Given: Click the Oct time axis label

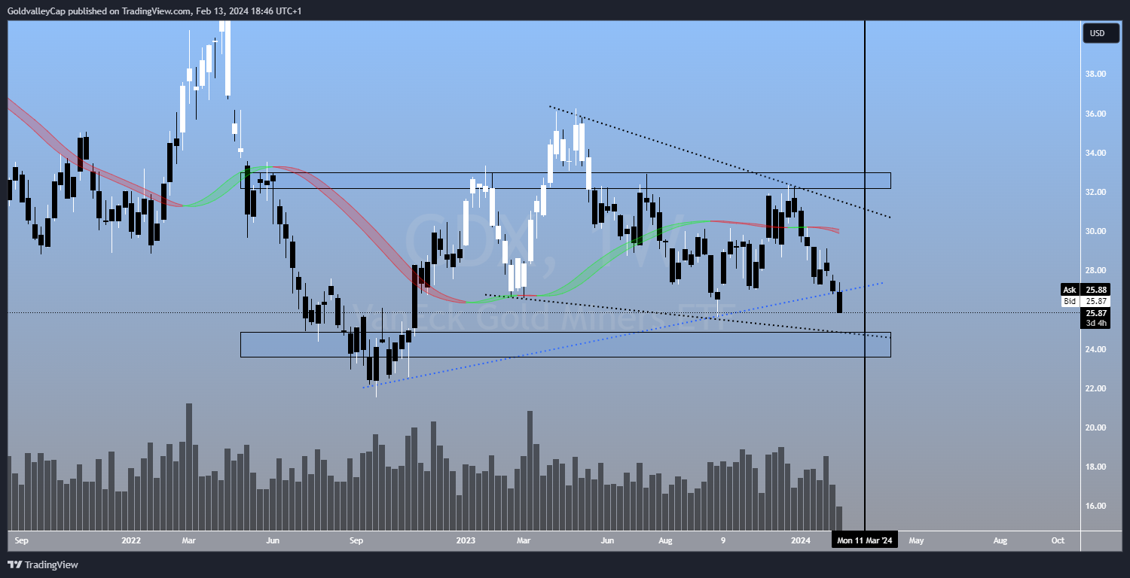Looking at the screenshot, I should point(1058,540).
